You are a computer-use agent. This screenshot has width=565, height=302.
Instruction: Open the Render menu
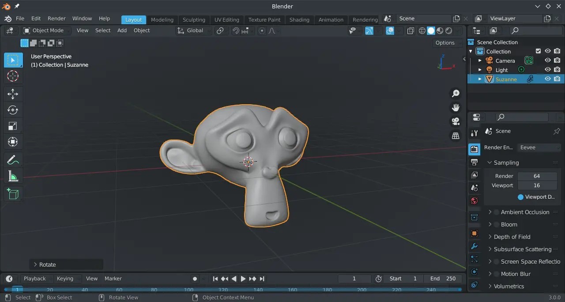pyautogui.click(x=56, y=19)
